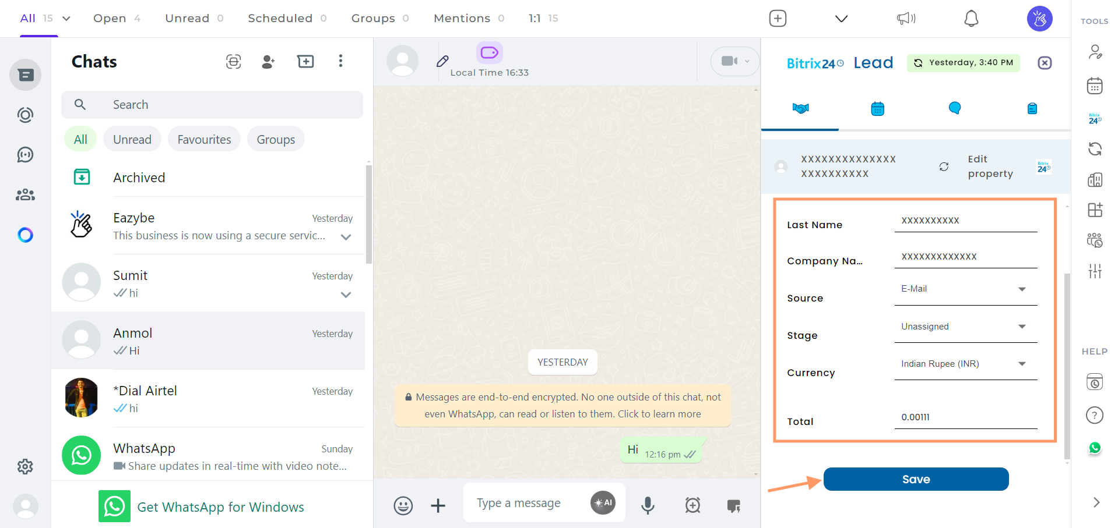Screen dimensions: 1118x528
Task: Switch to the Mentions tab
Action: click(x=469, y=18)
